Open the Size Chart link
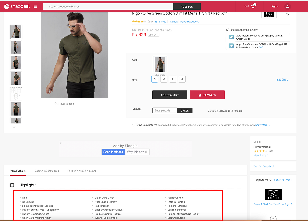308x221 pixels. (282, 79)
